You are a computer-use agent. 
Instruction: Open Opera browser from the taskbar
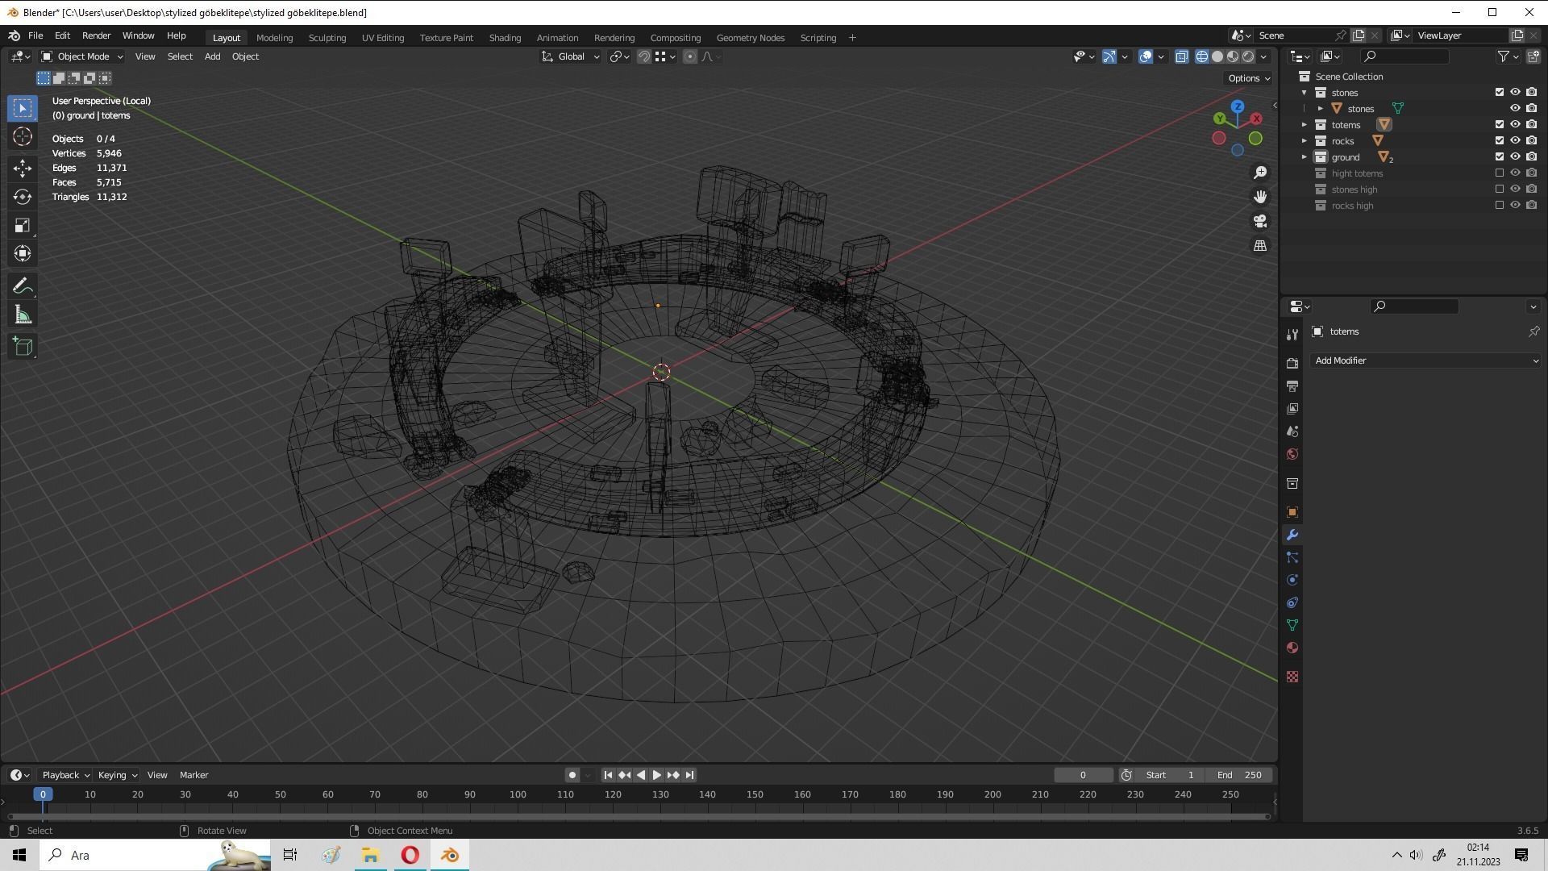[410, 855]
